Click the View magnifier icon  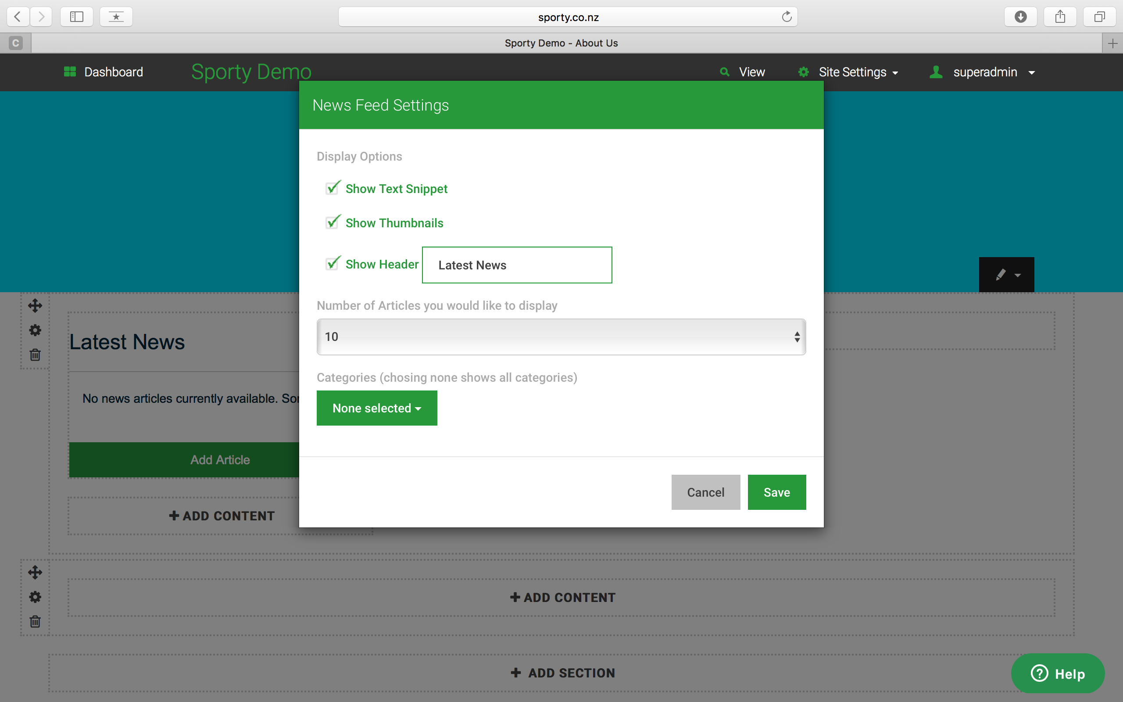[x=724, y=72]
